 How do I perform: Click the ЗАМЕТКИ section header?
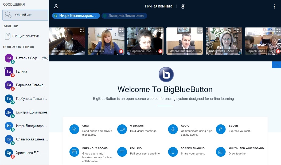click(x=11, y=26)
